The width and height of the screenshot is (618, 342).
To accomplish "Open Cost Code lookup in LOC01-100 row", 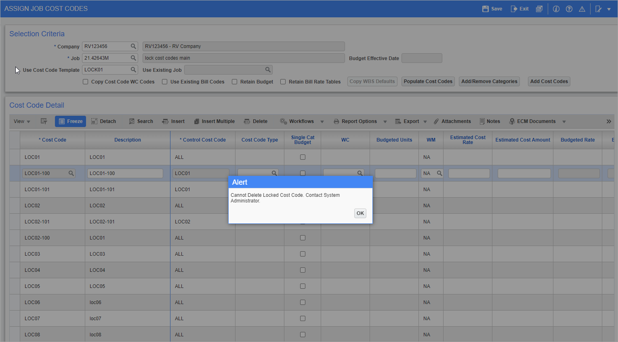I will pos(71,173).
